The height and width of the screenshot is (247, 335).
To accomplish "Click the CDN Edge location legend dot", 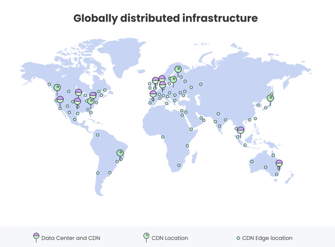I will [x=238, y=238].
